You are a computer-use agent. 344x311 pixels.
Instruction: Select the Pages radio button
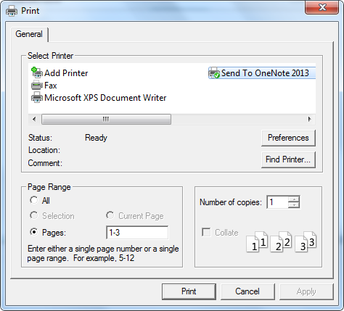click(34, 232)
